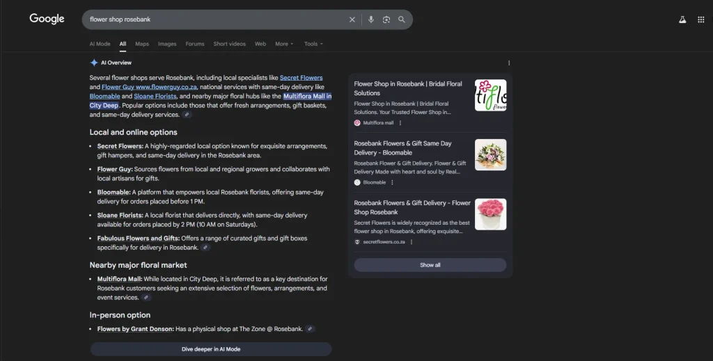Switch to the Images tab
The width and height of the screenshot is (713, 361).
tap(167, 44)
